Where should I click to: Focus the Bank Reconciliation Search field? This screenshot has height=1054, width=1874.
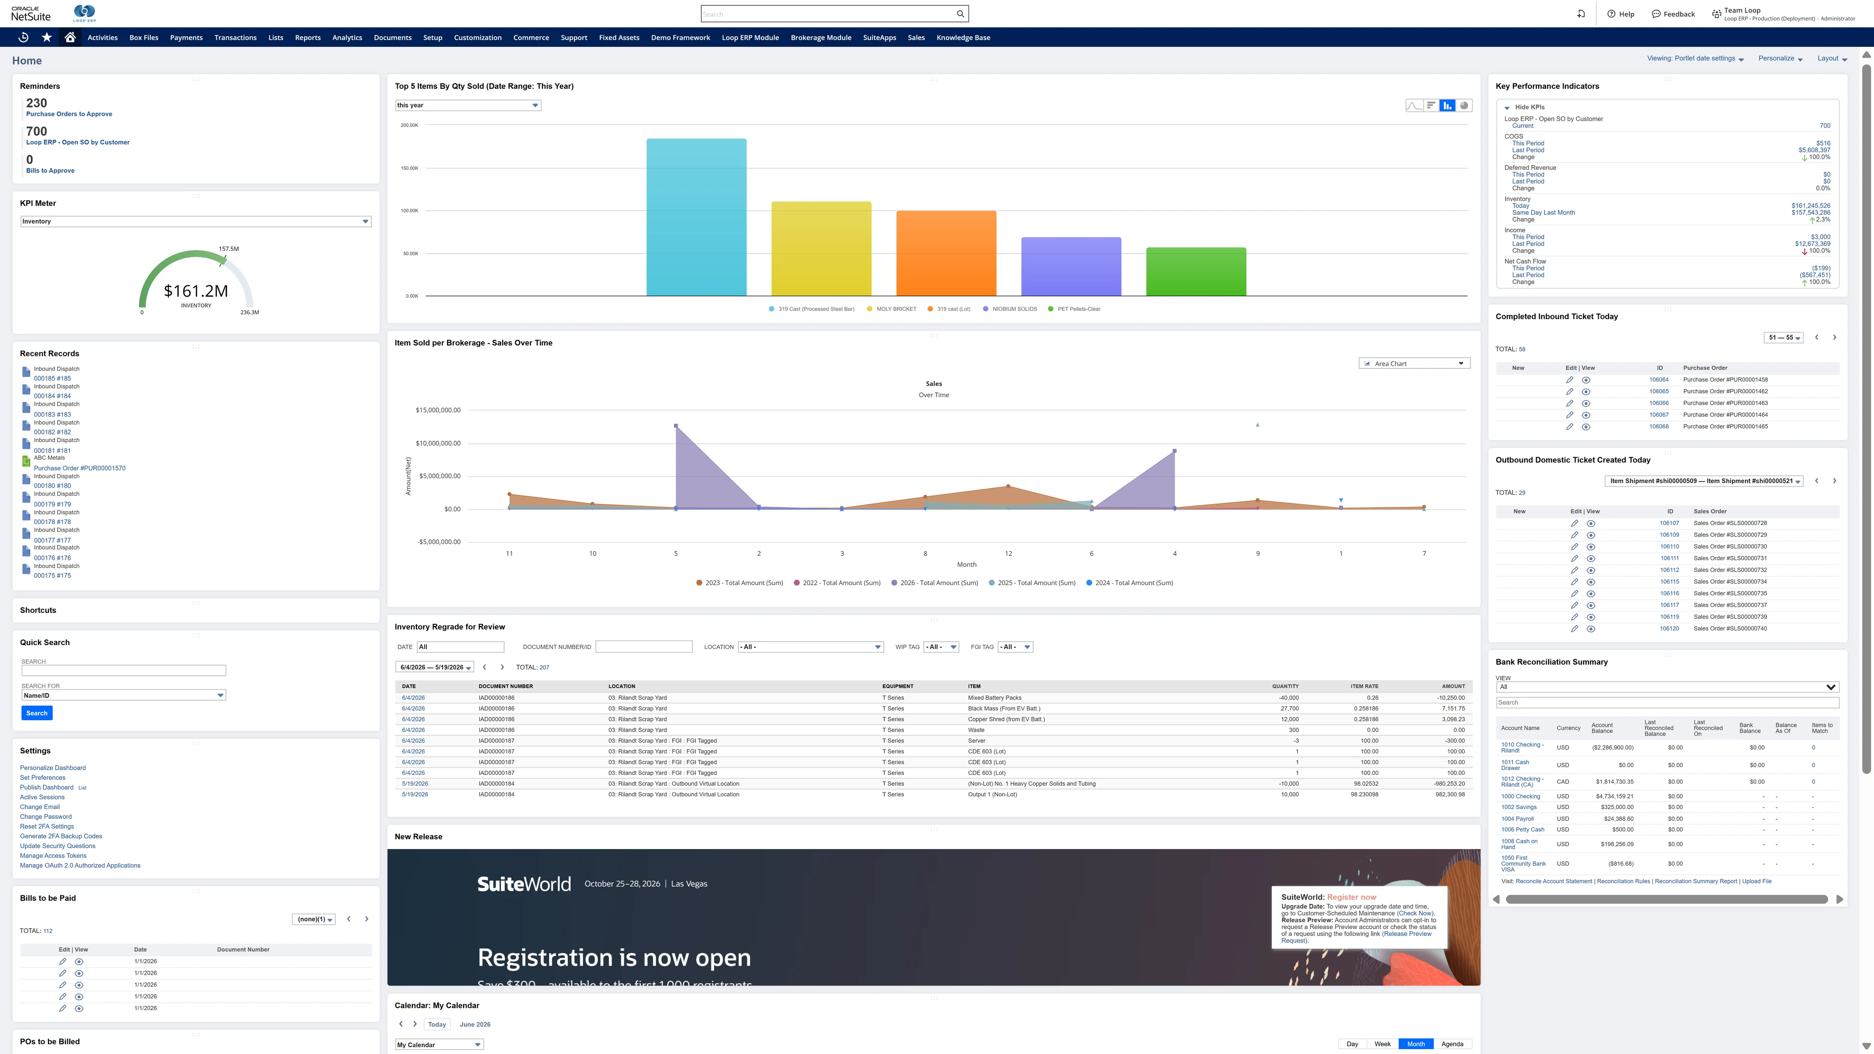[x=1668, y=703]
